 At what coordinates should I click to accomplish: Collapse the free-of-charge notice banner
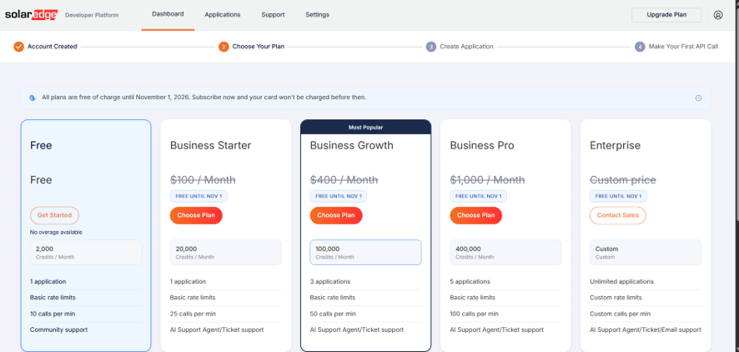point(698,98)
